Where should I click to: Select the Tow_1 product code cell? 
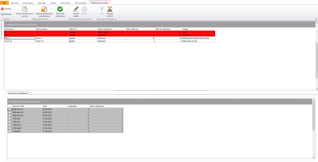point(20,38)
